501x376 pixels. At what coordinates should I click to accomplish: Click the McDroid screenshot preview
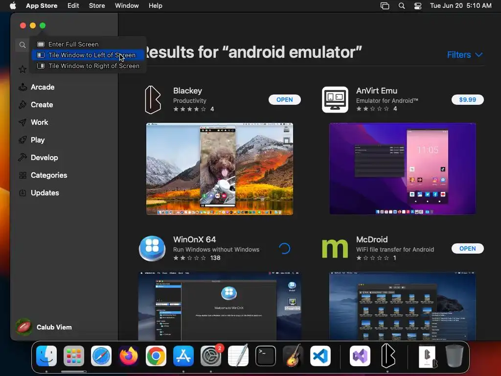click(x=403, y=306)
